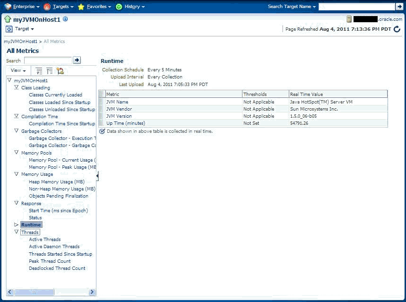Select Memory Pool - Current Usage
Image resolution: width=406 pixels, height=302 pixels.
coord(62,160)
